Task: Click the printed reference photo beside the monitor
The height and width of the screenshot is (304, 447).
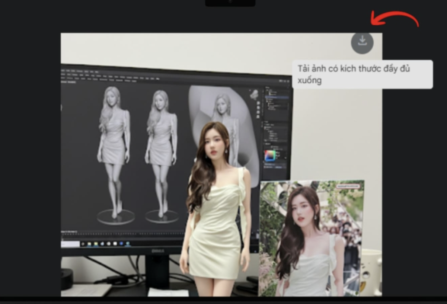Action: tap(311, 238)
